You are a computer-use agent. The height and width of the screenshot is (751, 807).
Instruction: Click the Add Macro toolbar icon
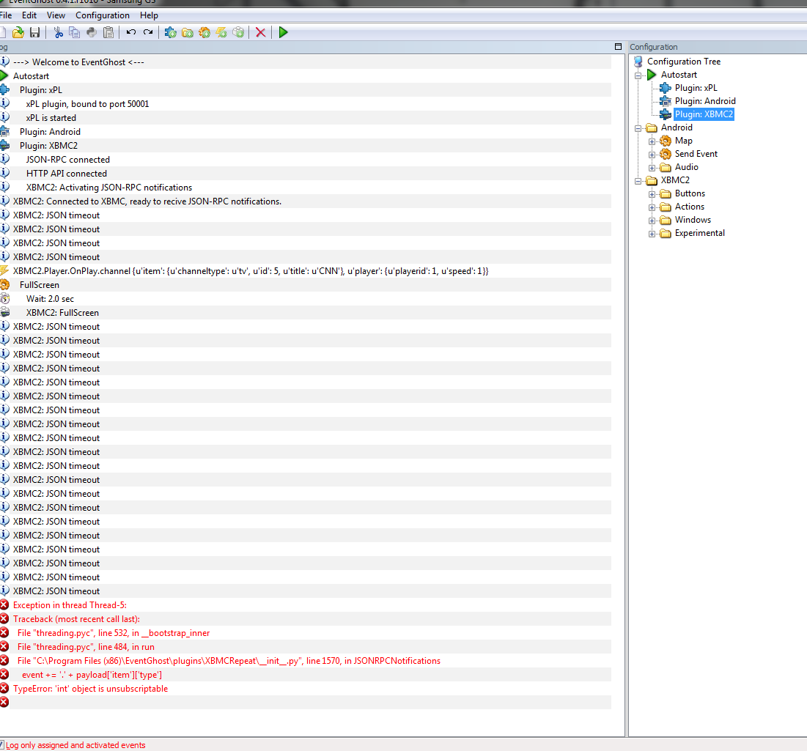204,32
